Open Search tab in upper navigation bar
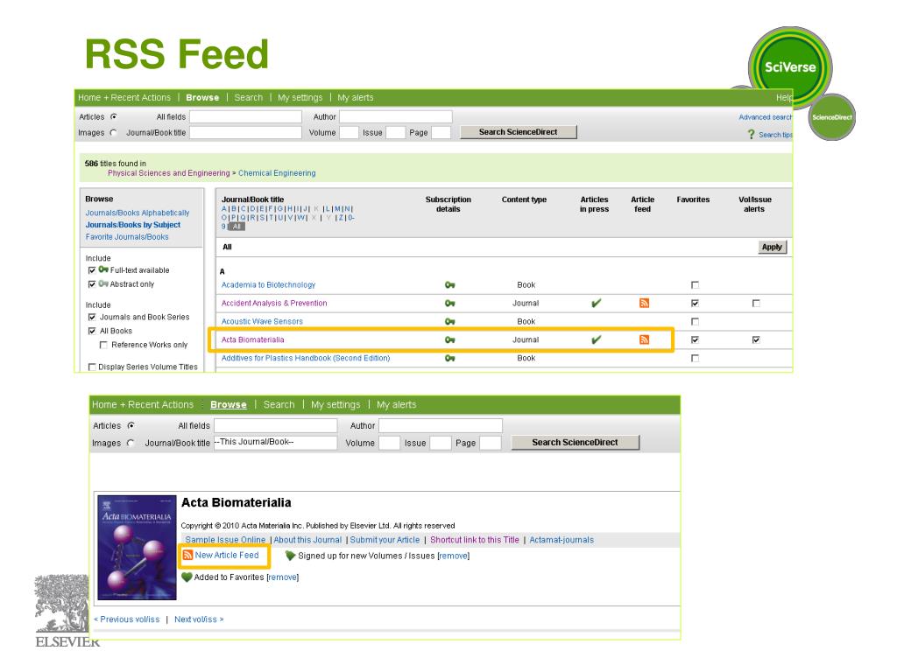 [x=248, y=98]
